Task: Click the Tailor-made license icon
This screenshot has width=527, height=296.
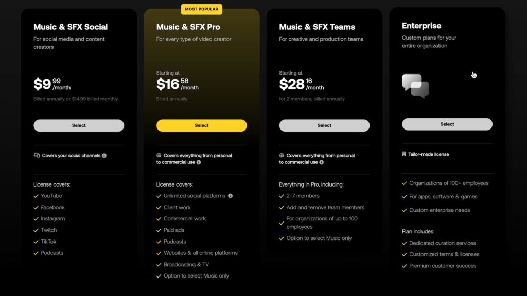Action: [403, 154]
